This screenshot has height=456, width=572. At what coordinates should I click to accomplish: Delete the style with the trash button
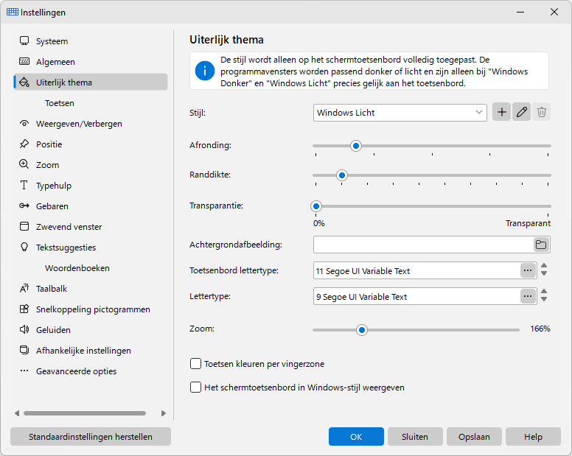point(542,112)
